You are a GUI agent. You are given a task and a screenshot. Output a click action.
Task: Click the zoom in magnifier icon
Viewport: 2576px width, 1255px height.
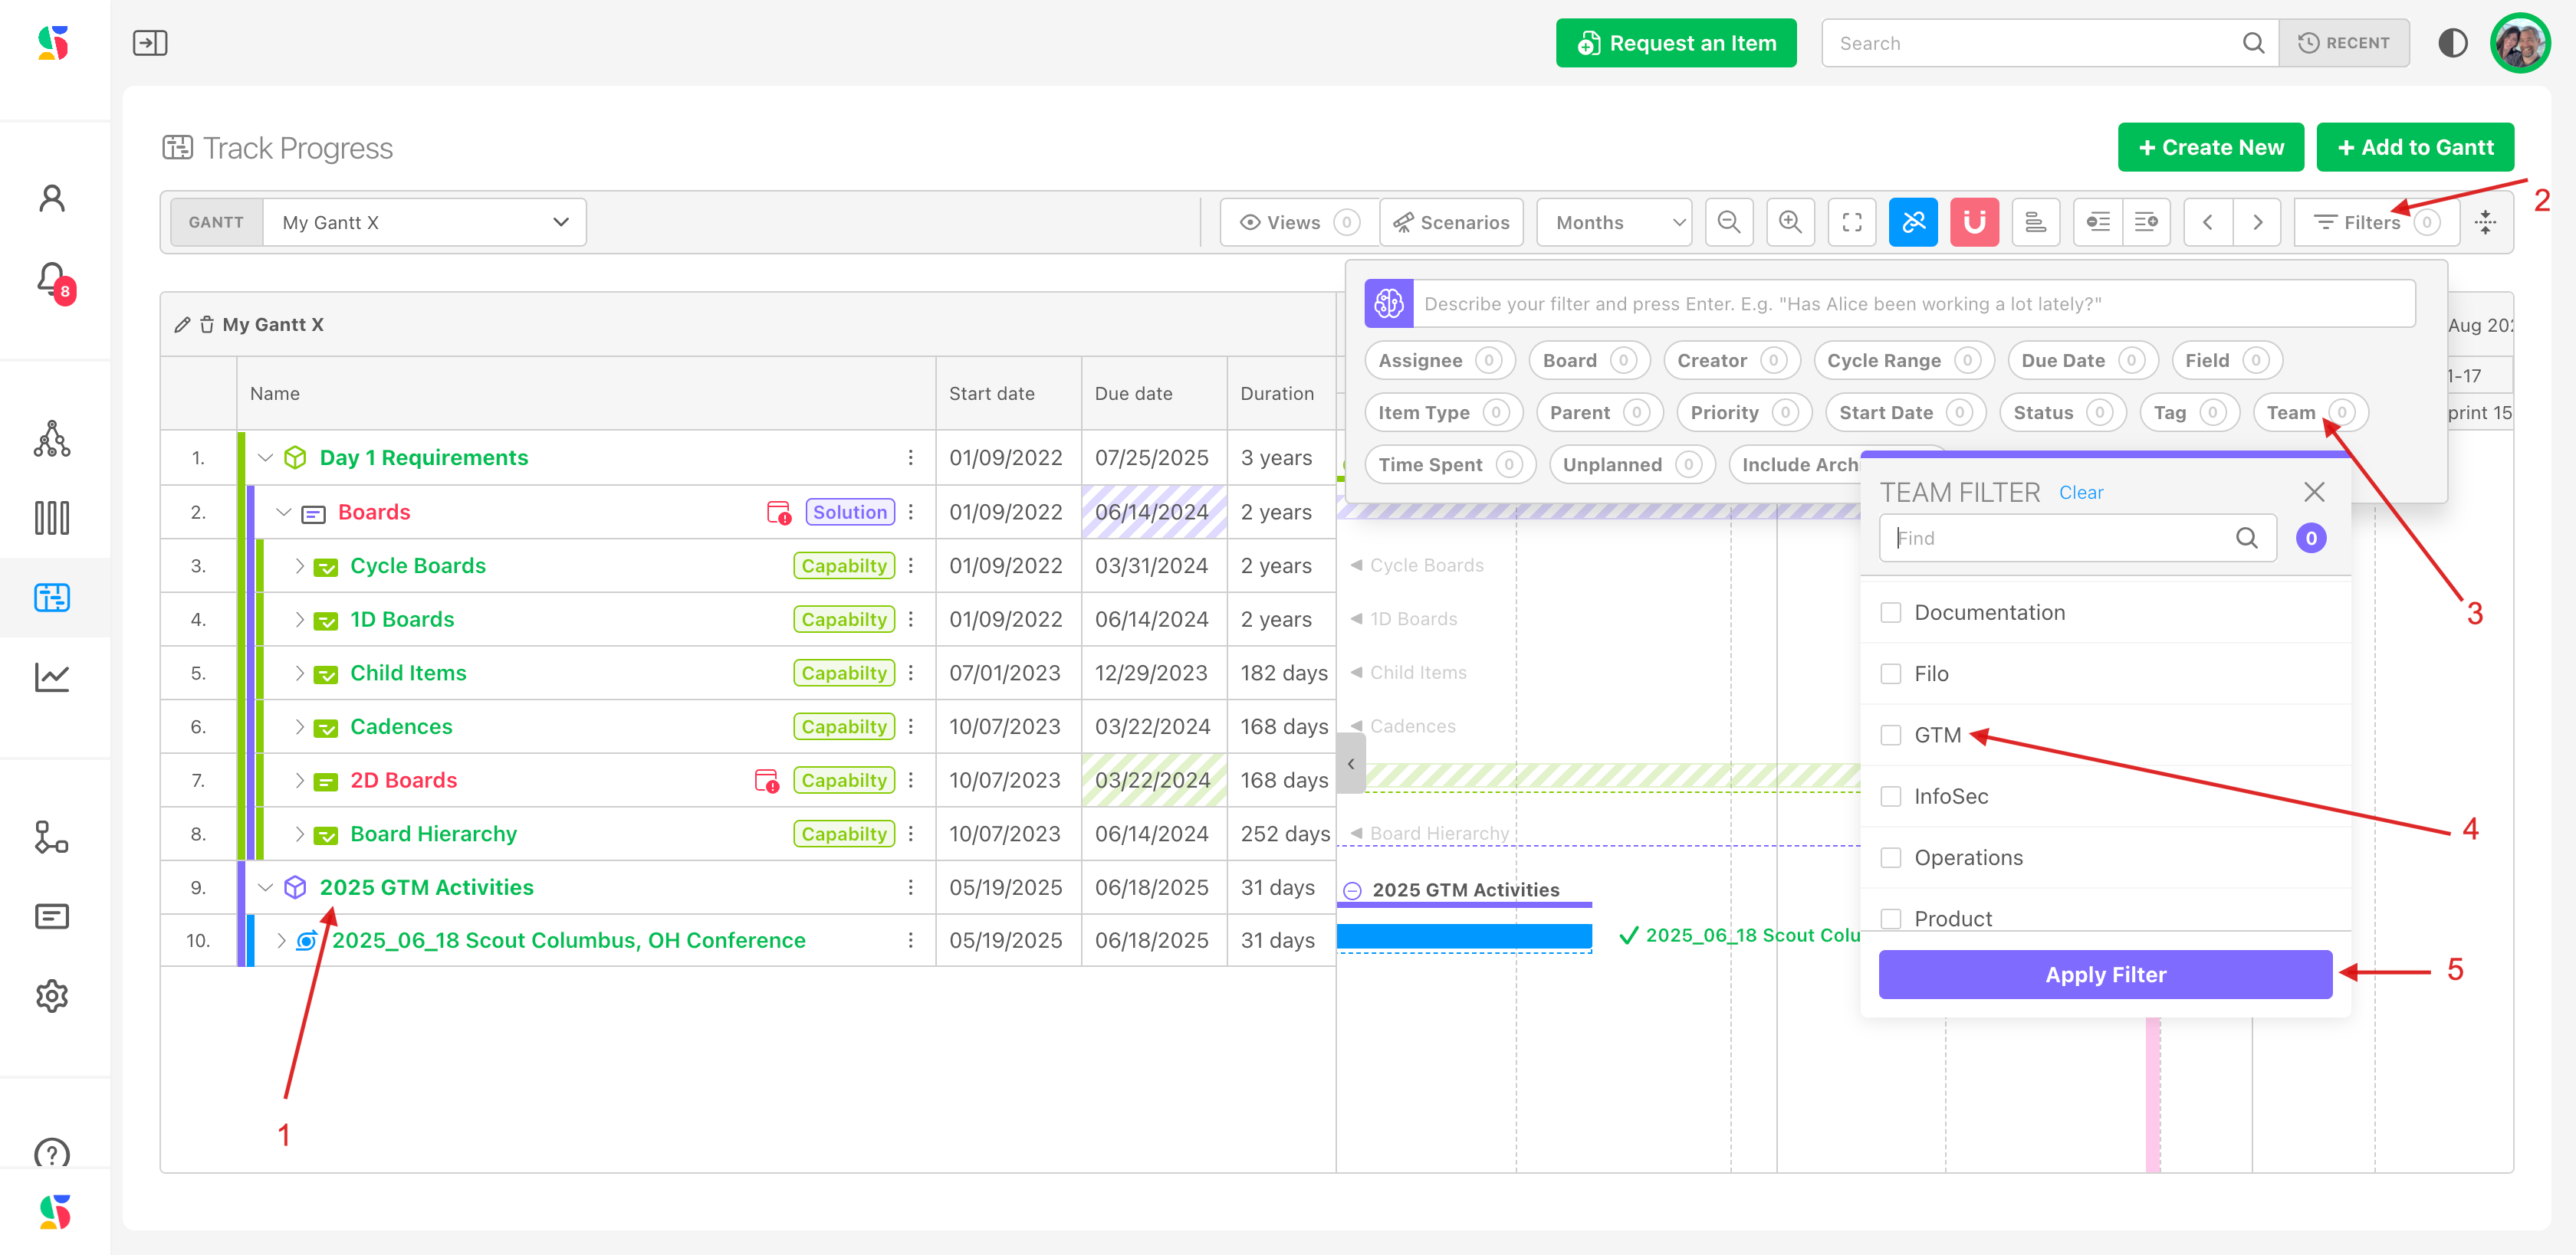point(1790,222)
